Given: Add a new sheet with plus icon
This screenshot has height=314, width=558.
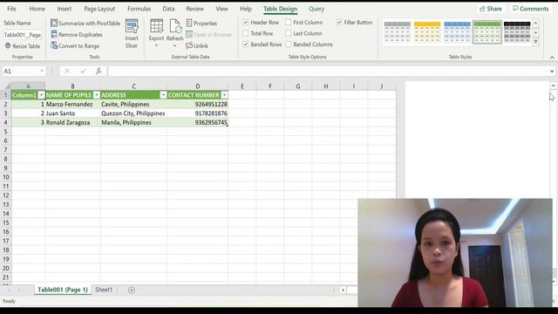Looking at the screenshot, I should coord(132,290).
